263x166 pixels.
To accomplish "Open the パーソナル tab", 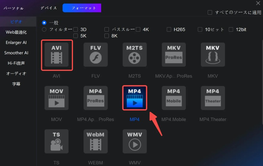I will tap(13, 8).
